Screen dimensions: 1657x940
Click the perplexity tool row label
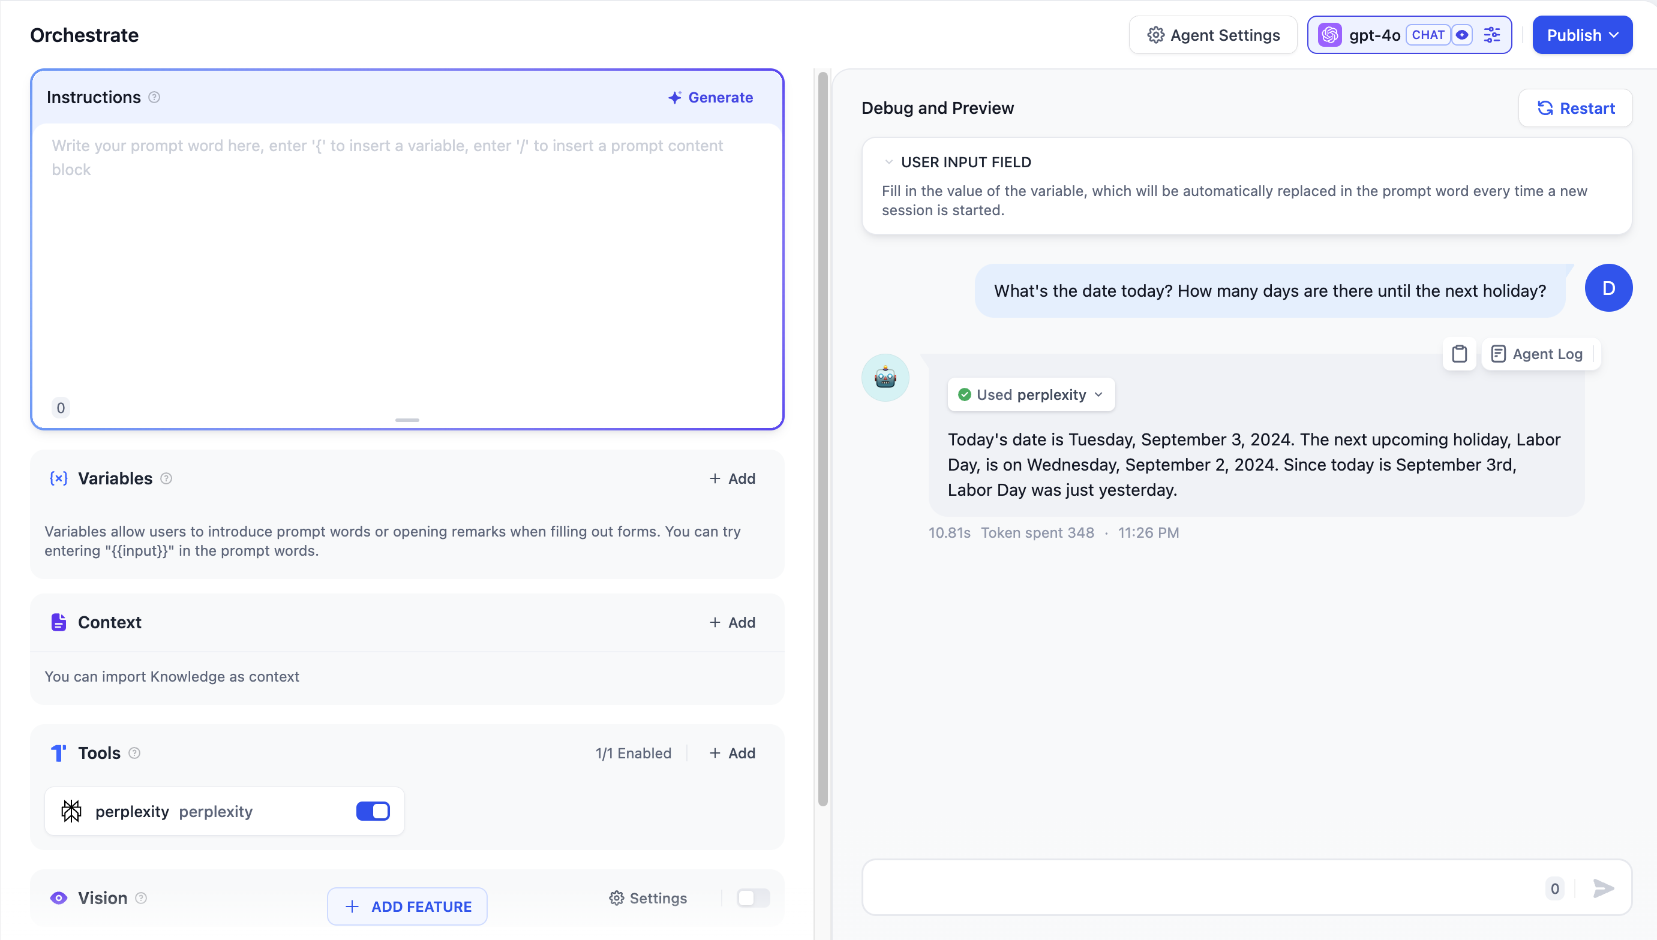174,811
